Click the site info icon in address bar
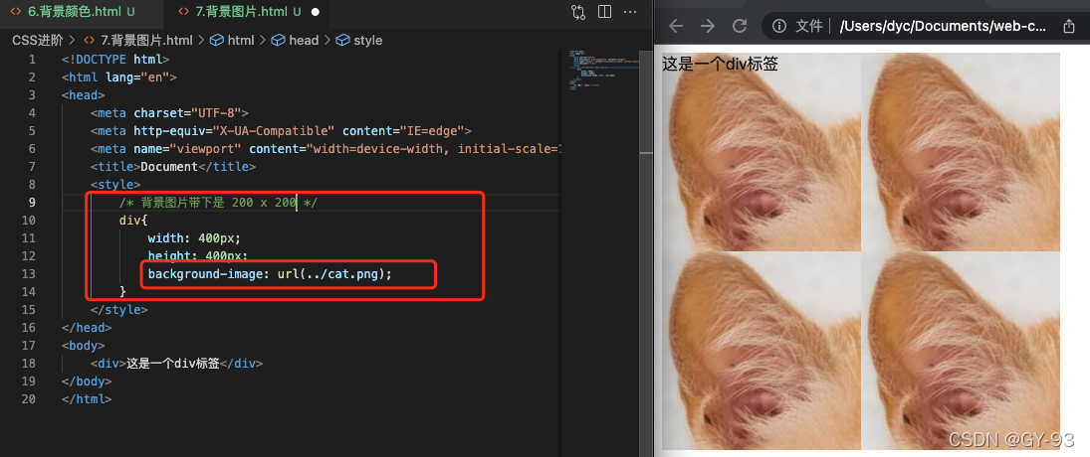 [x=779, y=27]
